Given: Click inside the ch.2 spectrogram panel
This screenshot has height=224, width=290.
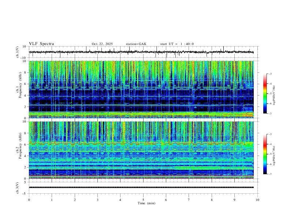Looking at the screenshot, I should (141, 150).
